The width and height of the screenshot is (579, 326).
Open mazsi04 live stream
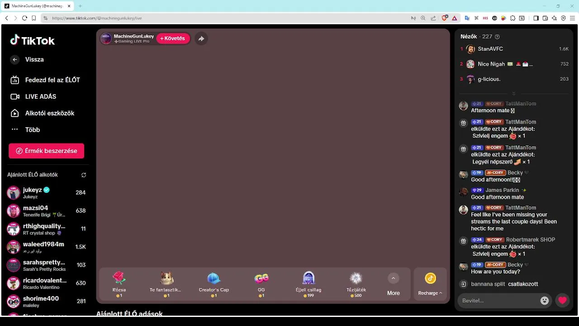[46, 211]
